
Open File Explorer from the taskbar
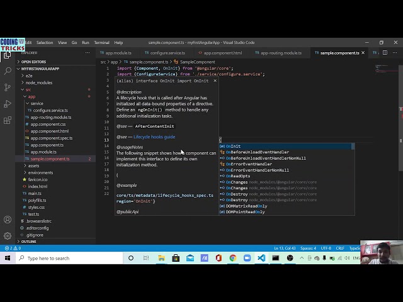click(161, 258)
